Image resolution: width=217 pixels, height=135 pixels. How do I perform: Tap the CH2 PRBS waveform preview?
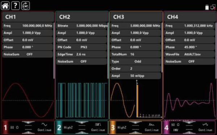[x=82, y=100]
